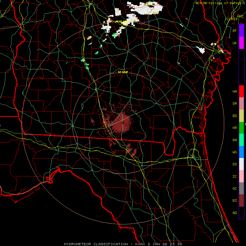Select the GR dusty-pink legend swatch

(241, 104)
